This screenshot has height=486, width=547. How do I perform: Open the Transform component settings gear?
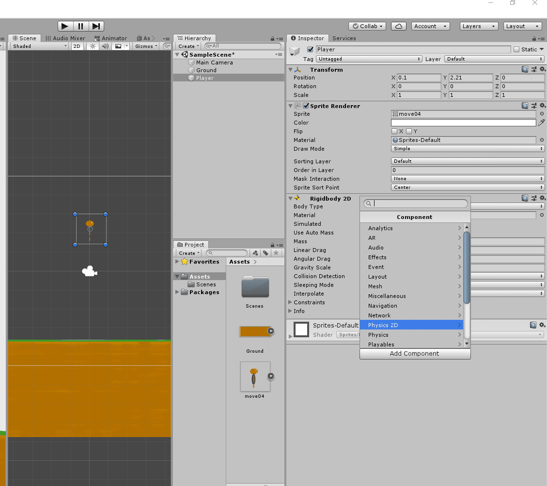pos(542,69)
